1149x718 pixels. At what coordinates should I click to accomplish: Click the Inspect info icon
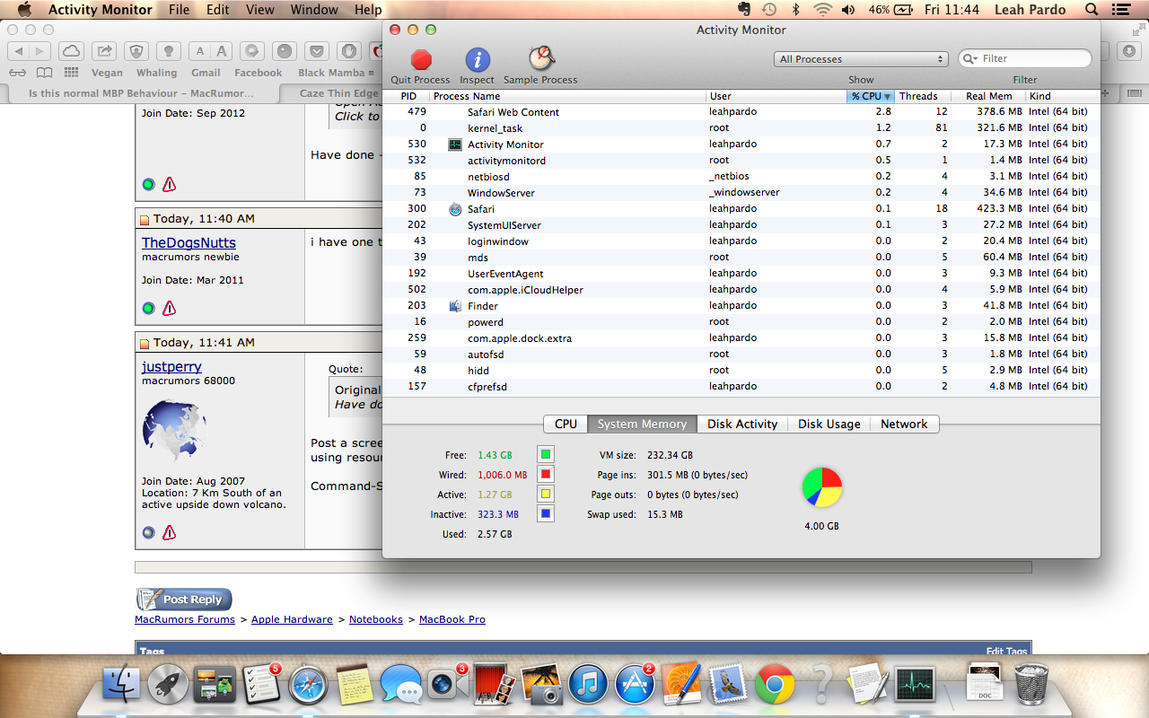coord(478,59)
